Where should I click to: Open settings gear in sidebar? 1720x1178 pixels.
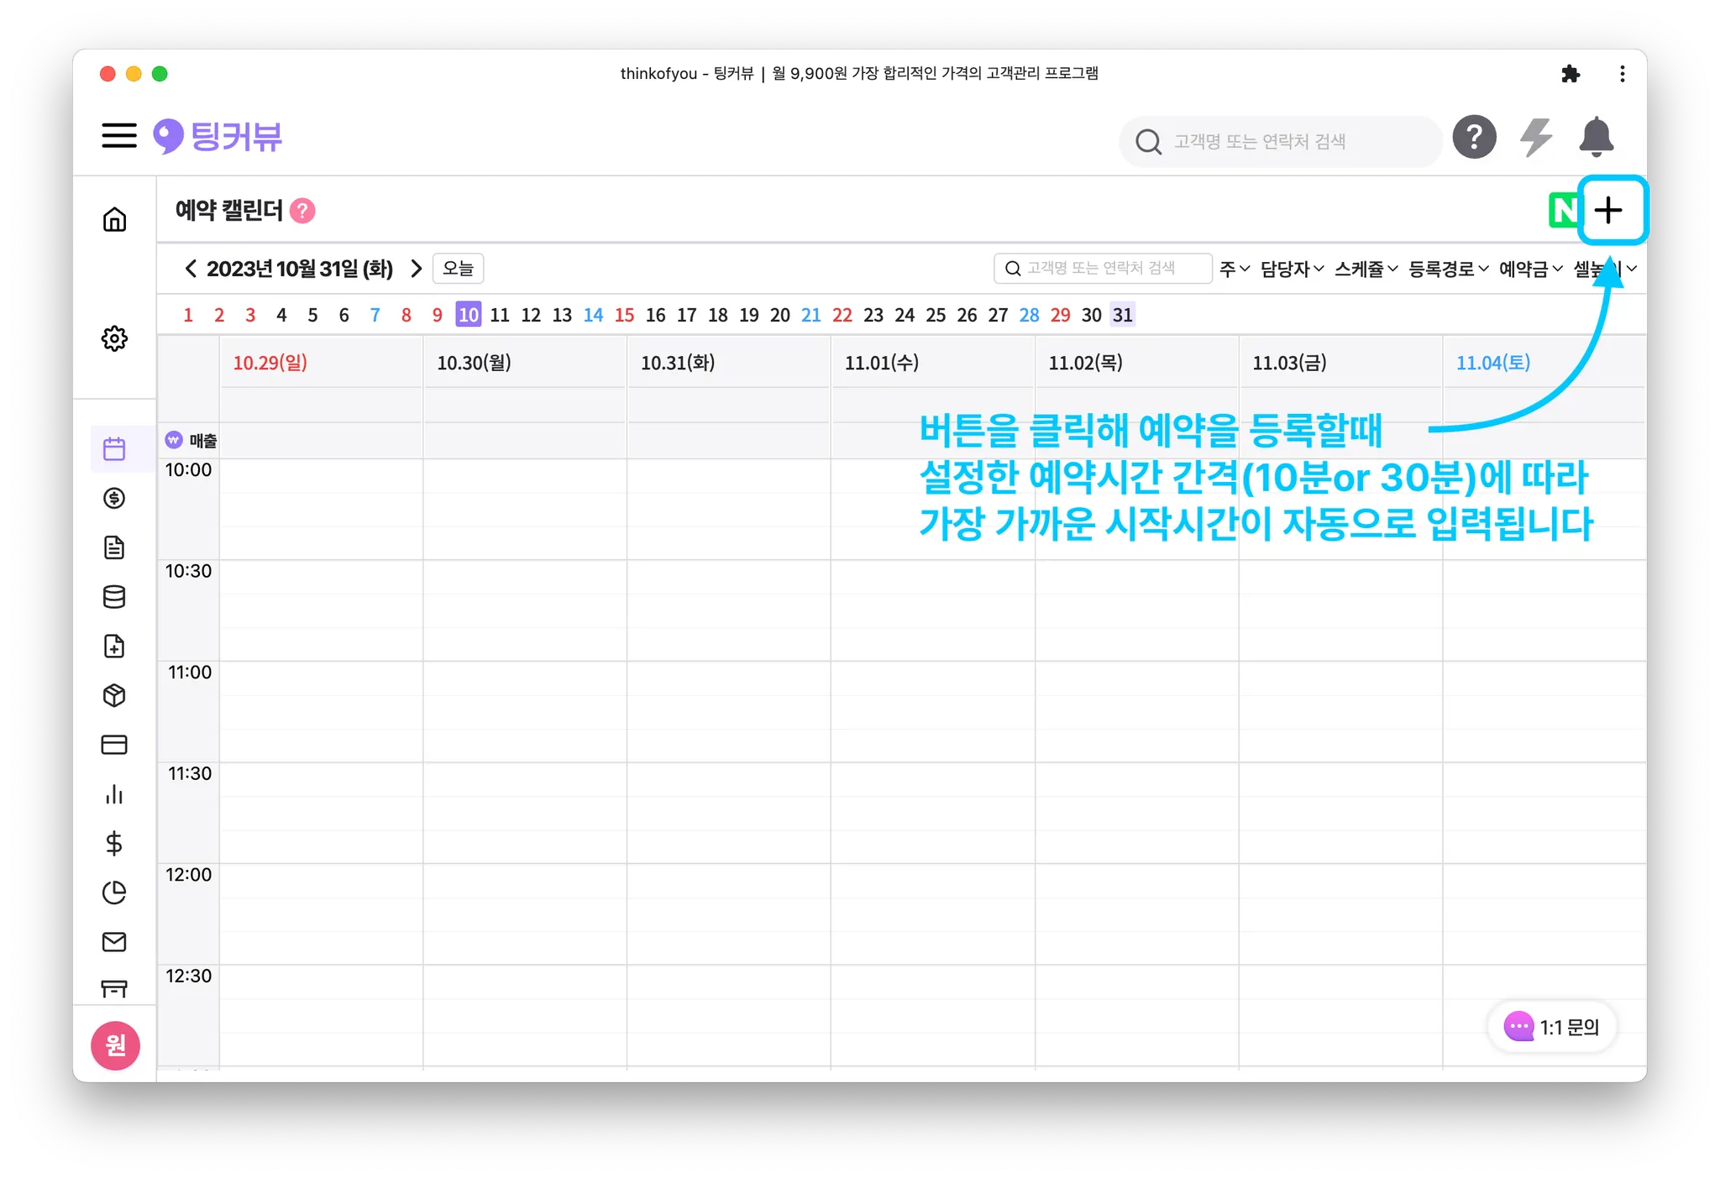[114, 338]
